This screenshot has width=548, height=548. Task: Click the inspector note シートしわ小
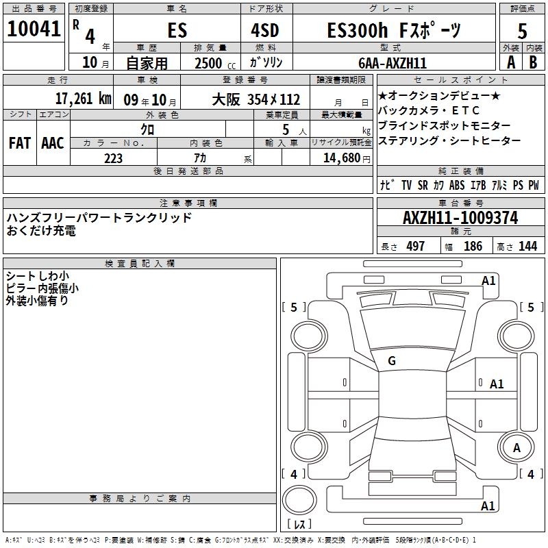click(38, 276)
